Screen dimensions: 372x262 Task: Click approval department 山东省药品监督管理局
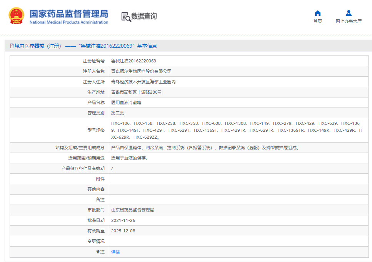coord(133,210)
